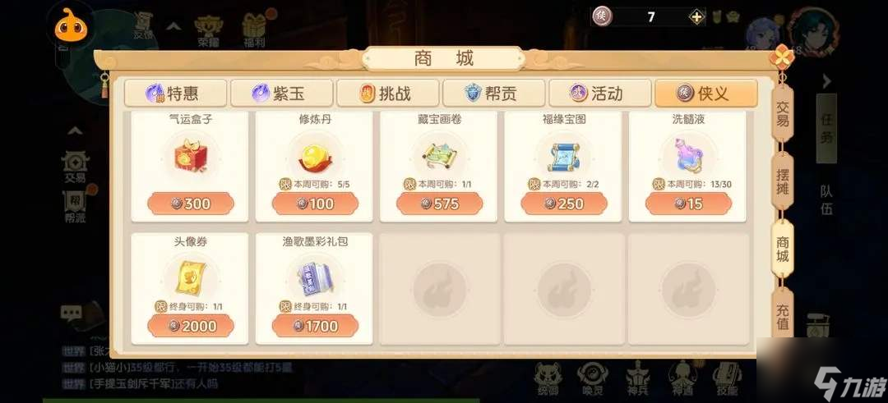Image resolution: width=888 pixels, height=403 pixels.
Task: Open the 交易 side tab
Action: [782, 115]
